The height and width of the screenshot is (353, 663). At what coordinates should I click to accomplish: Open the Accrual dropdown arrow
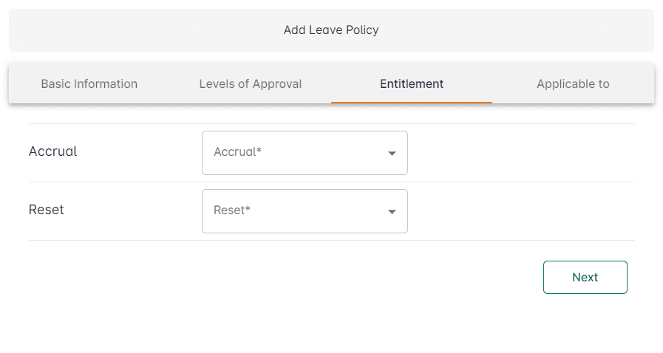pos(392,154)
